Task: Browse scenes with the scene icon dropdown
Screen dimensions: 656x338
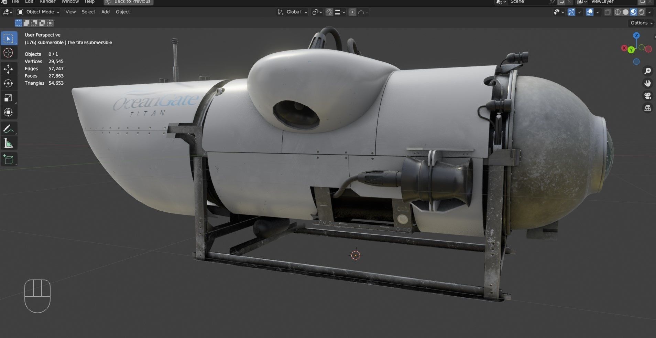Action: 501,2
